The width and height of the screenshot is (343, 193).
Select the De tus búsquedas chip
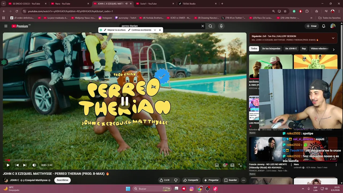[271, 49]
